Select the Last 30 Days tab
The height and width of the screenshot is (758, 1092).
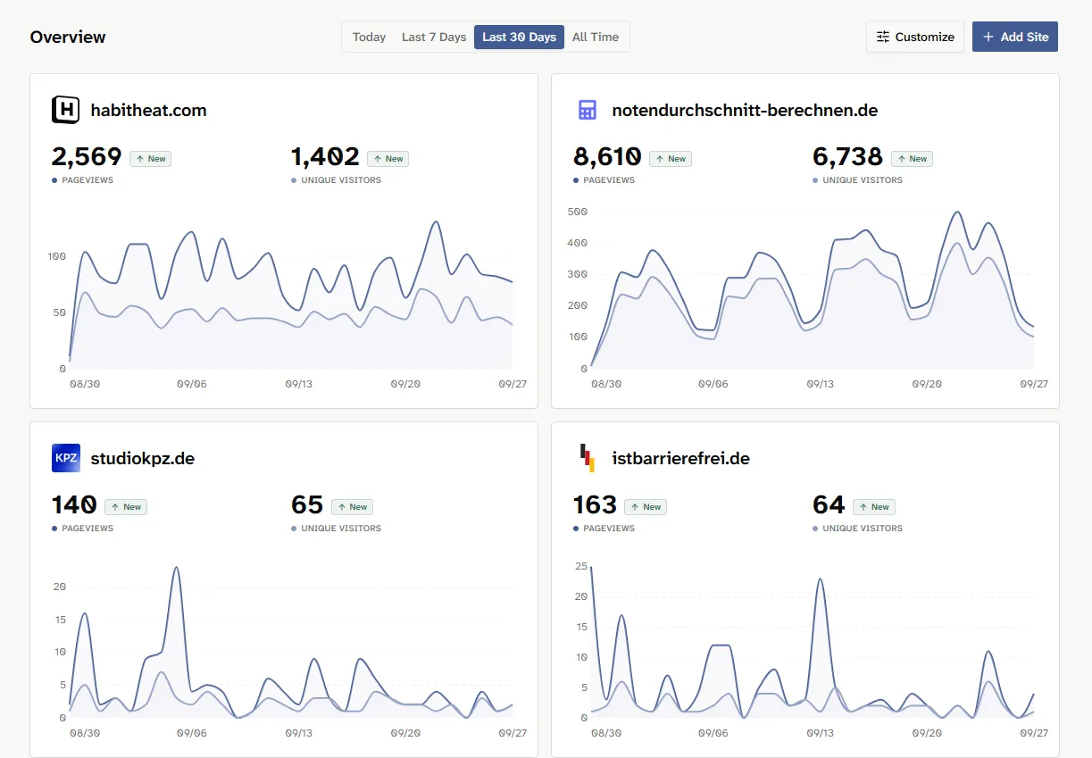click(x=519, y=37)
